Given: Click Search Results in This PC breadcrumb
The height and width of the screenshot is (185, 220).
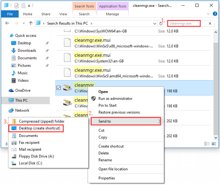Looking at the screenshot, I should pyautogui.click(x=67, y=23).
